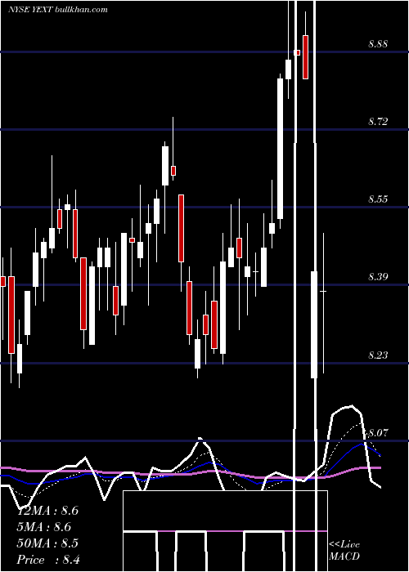Select the 8.23 price axis label
This screenshot has height=572, width=409.
click(378, 355)
